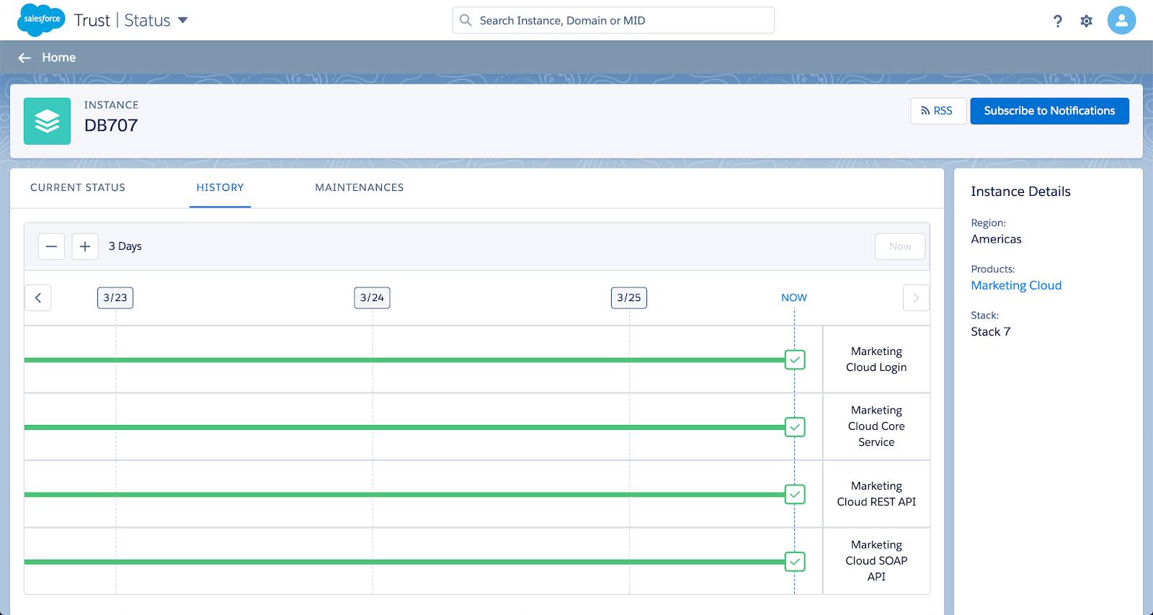Click Marketing Cloud Login status checkmark
Image resolution: width=1153 pixels, height=615 pixels.
click(x=795, y=359)
